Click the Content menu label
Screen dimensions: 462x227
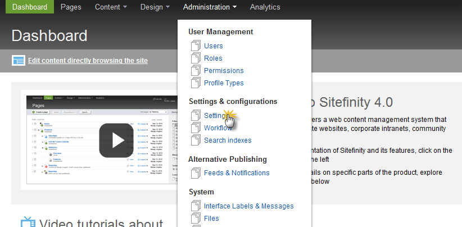coord(107,7)
